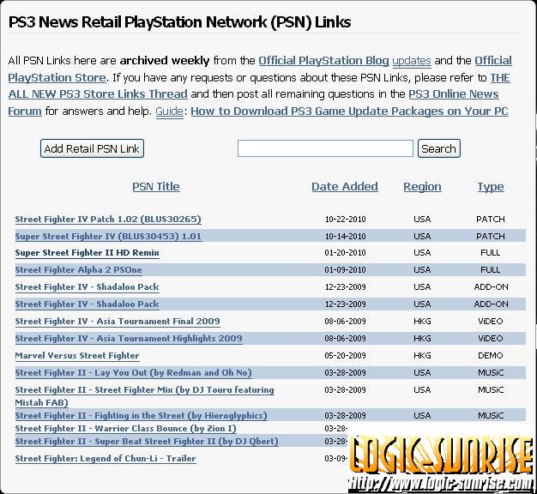Sort by the PSN Title column header
Viewport: 537px width, 494px height.
click(156, 186)
